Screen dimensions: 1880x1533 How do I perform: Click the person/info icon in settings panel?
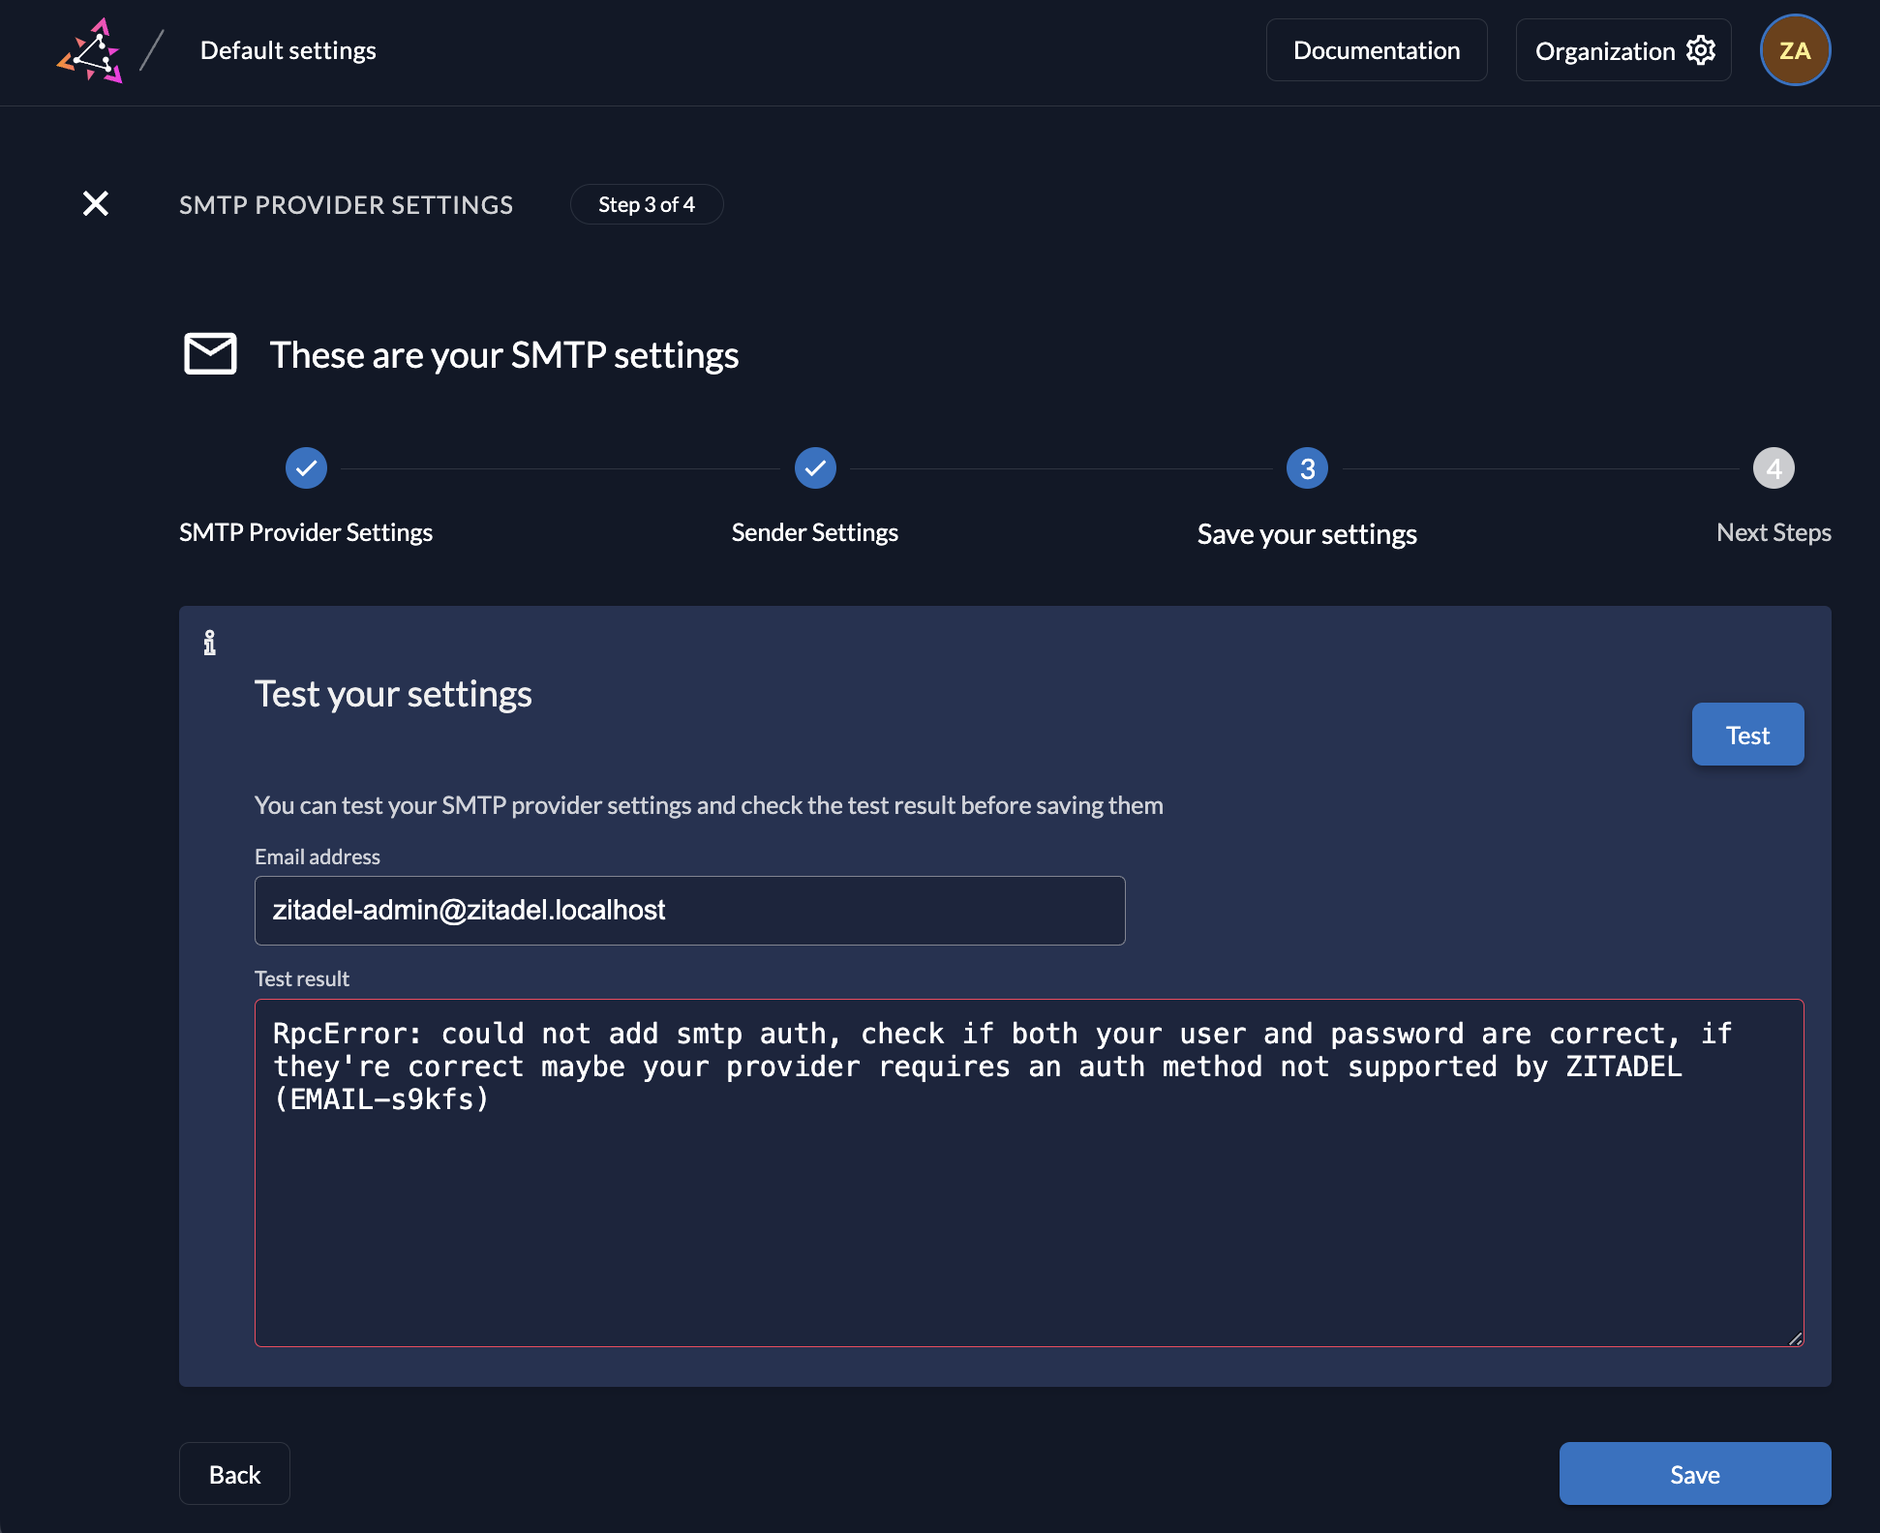209,642
